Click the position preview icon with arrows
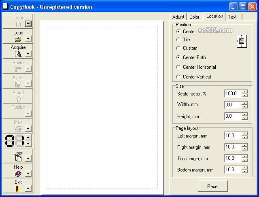 tap(242, 41)
